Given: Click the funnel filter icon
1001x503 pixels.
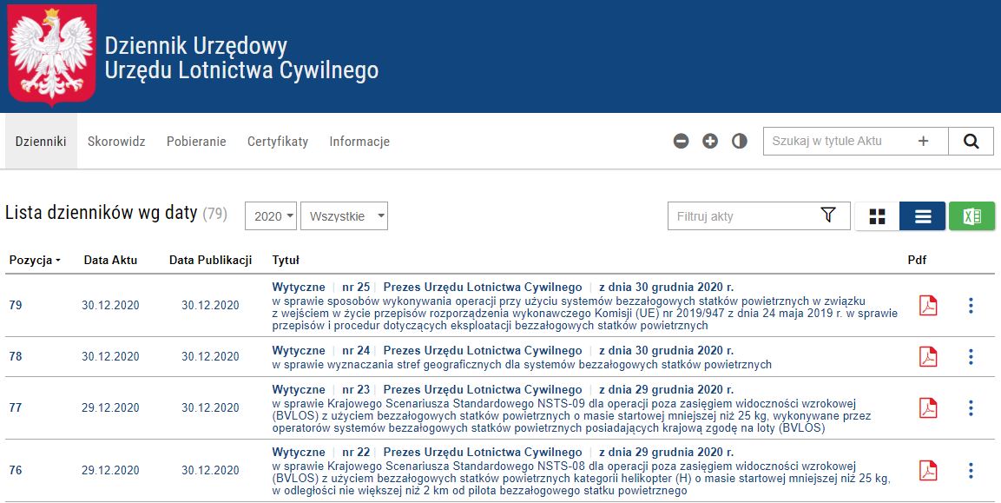Looking at the screenshot, I should [828, 215].
